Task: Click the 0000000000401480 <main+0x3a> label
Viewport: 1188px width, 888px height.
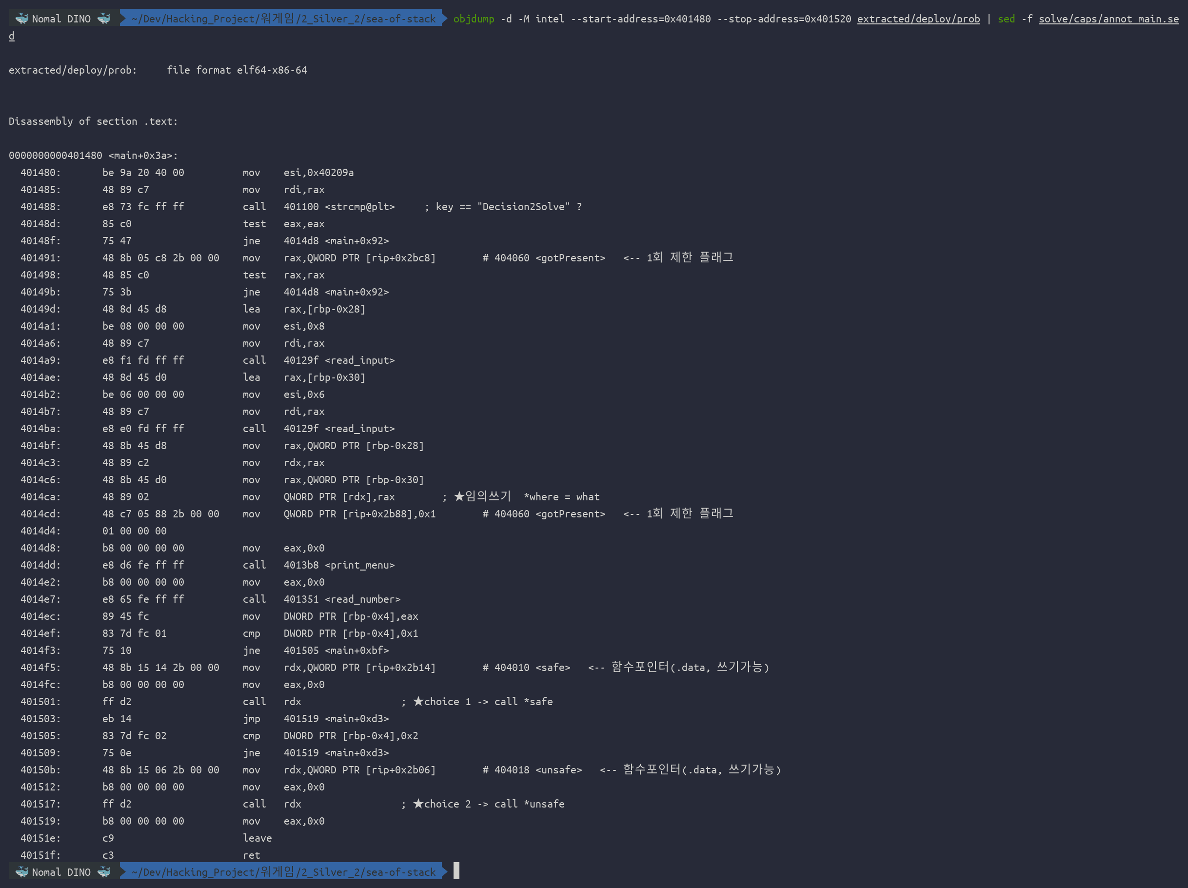Action: pos(93,156)
